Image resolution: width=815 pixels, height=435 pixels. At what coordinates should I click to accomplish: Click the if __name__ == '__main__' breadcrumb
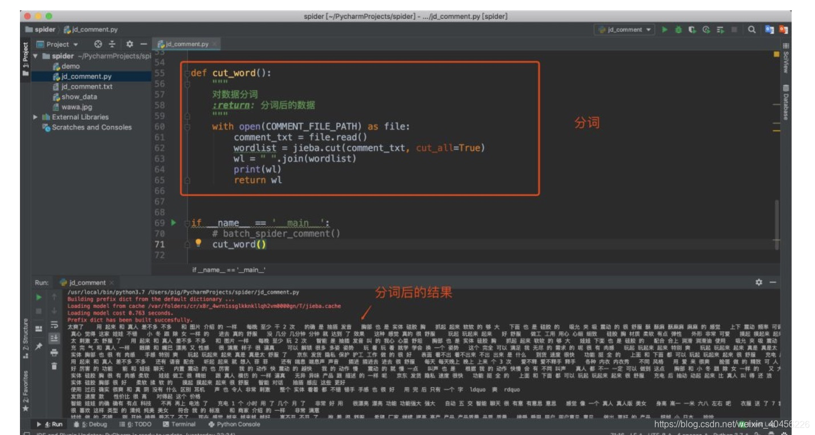(x=229, y=270)
